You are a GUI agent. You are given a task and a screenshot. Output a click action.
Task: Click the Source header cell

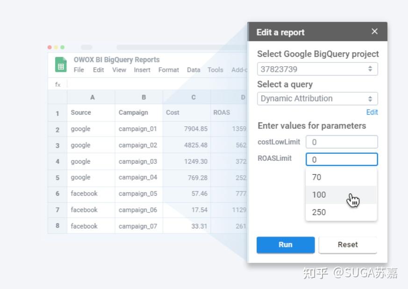(91, 113)
